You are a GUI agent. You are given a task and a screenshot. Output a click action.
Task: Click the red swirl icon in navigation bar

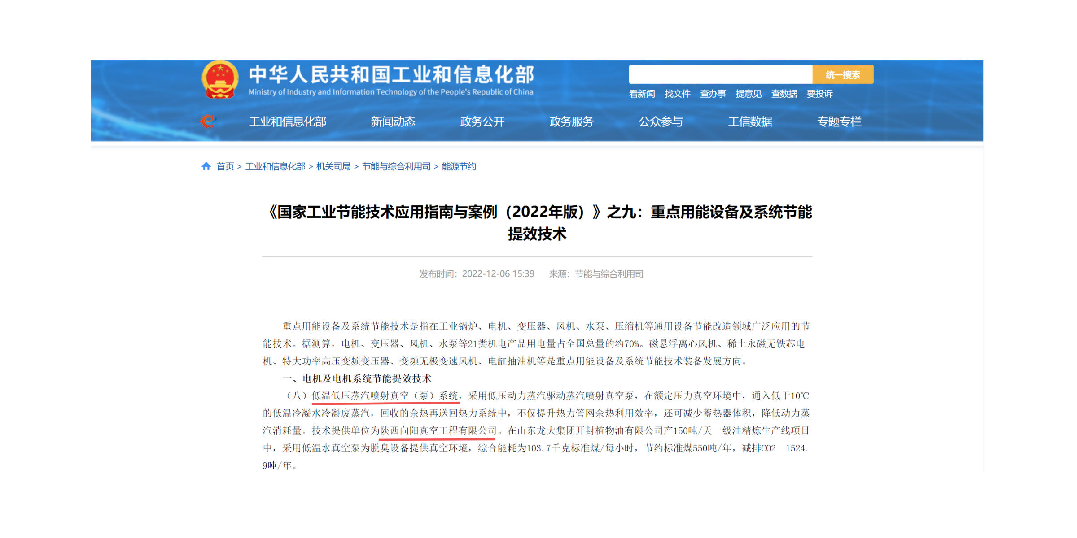(208, 121)
